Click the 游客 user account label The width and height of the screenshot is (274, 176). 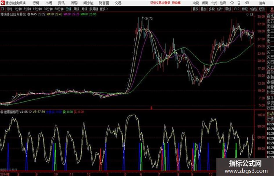pyautogui.click(x=262, y=3)
